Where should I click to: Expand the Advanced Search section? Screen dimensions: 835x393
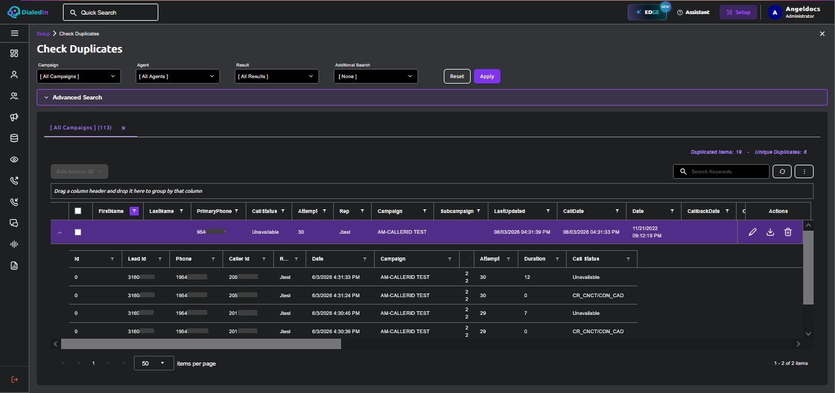pos(432,98)
